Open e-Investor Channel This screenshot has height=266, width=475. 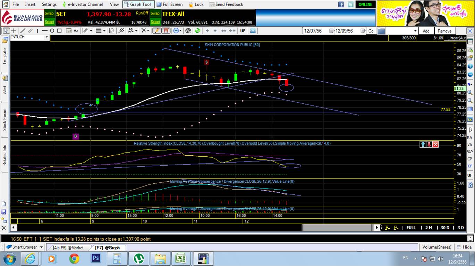coord(83,4)
